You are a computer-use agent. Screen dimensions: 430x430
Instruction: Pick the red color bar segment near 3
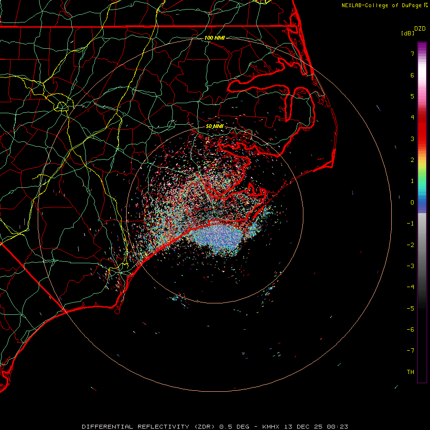tap(422, 139)
